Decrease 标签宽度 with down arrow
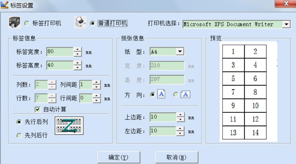The image size is (296, 164). 77,54
